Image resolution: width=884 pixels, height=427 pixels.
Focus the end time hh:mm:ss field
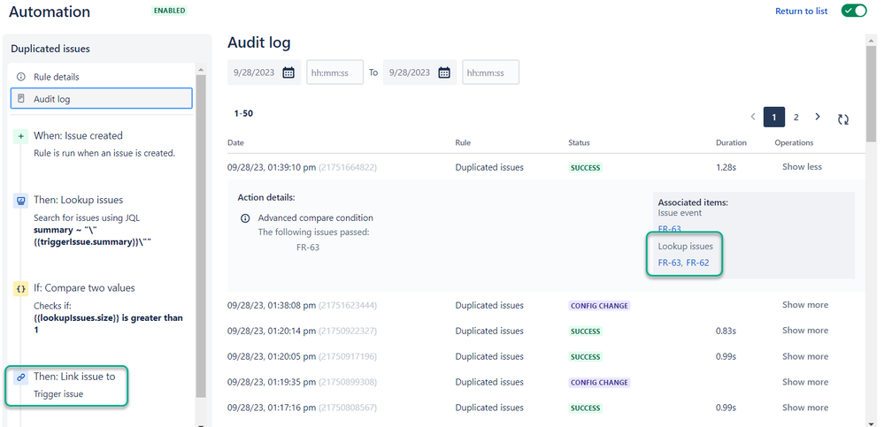[x=490, y=72]
